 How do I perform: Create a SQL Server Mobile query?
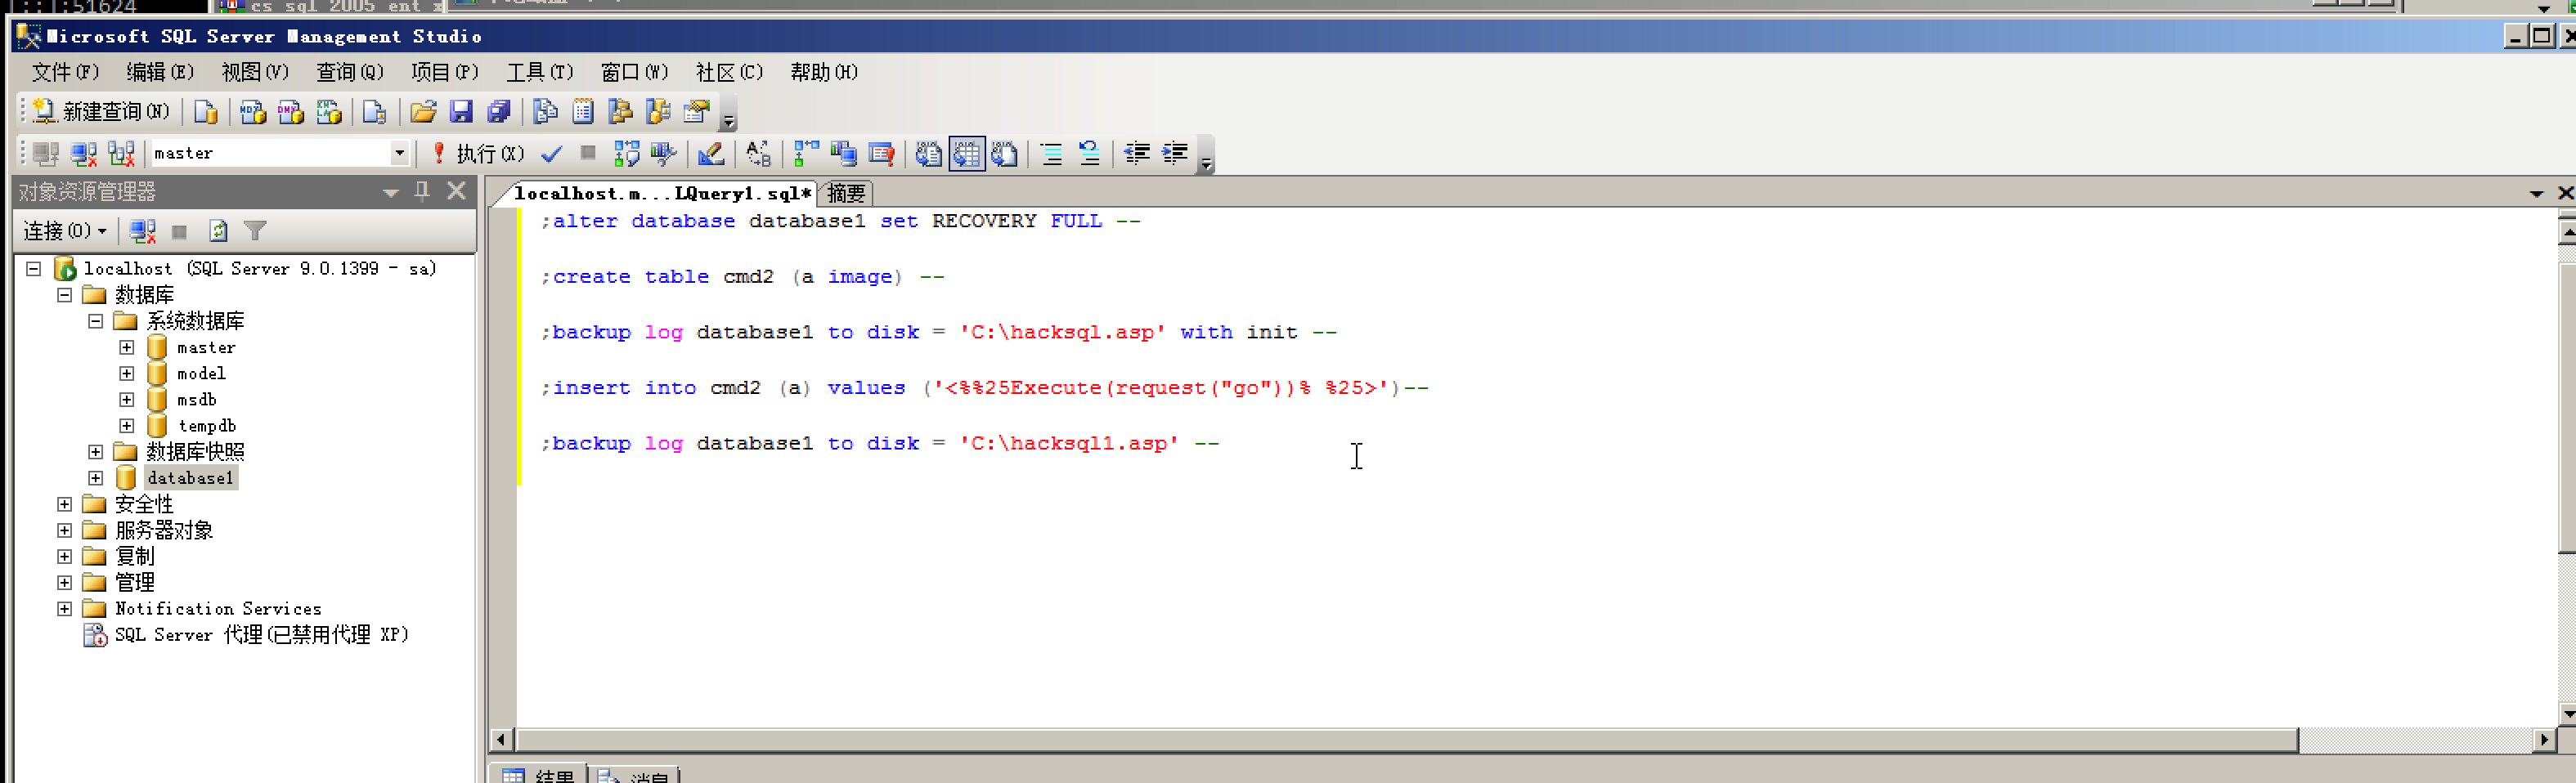(375, 111)
